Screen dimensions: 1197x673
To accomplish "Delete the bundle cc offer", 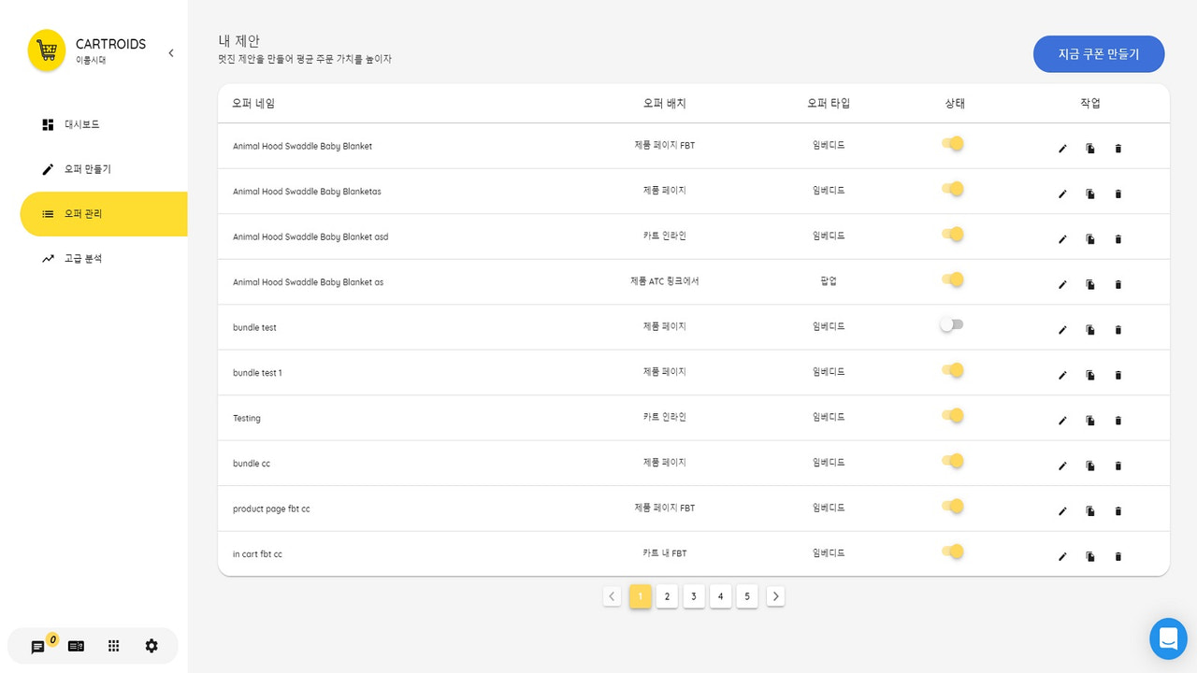I will click(x=1118, y=466).
